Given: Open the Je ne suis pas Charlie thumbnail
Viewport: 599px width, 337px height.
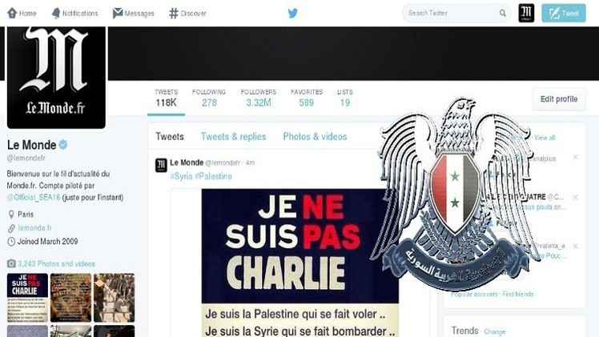Looking at the screenshot, I should click(27, 298).
